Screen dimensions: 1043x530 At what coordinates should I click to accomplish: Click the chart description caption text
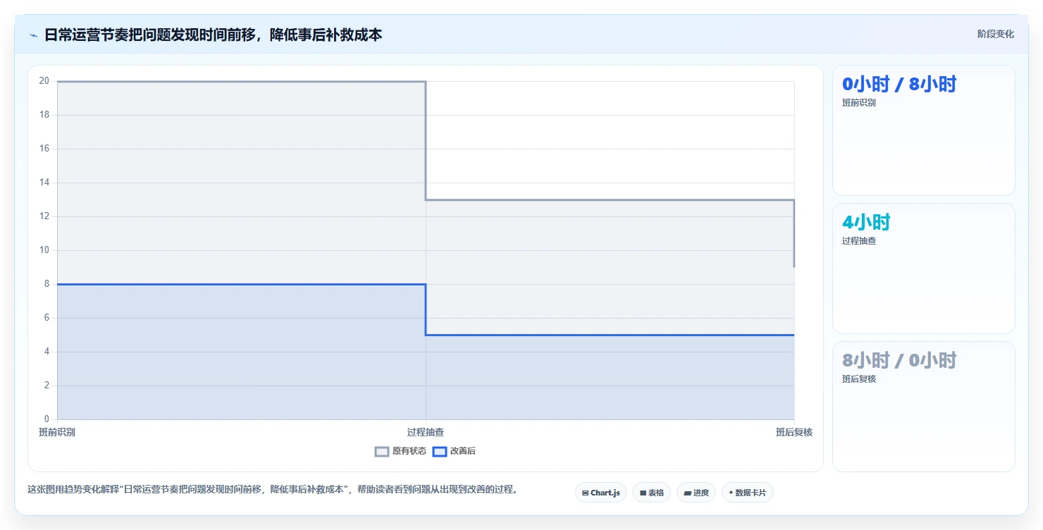(273, 489)
